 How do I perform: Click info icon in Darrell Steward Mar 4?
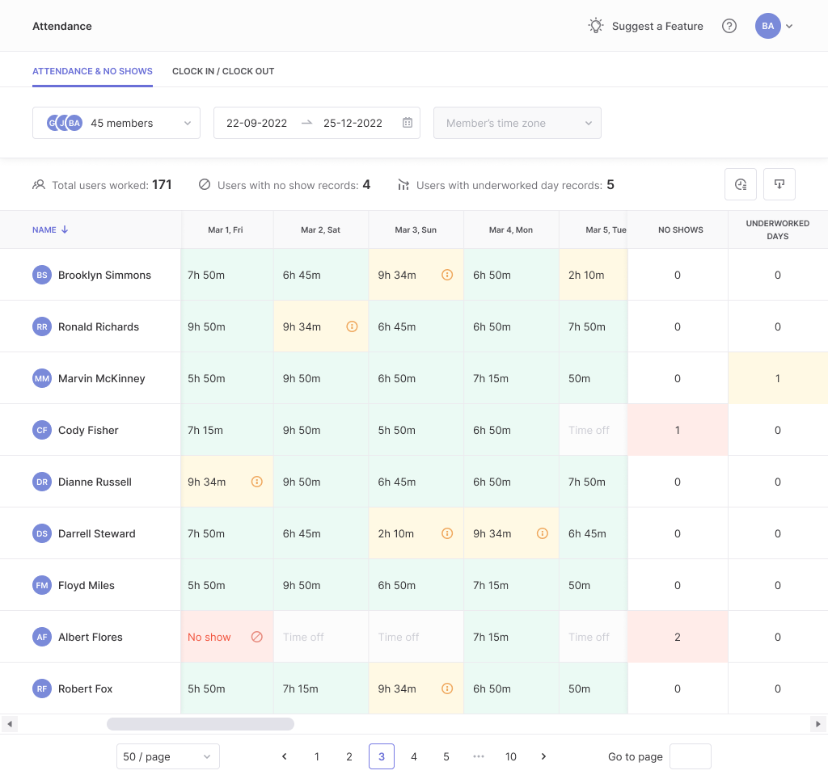click(x=543, y=533)
